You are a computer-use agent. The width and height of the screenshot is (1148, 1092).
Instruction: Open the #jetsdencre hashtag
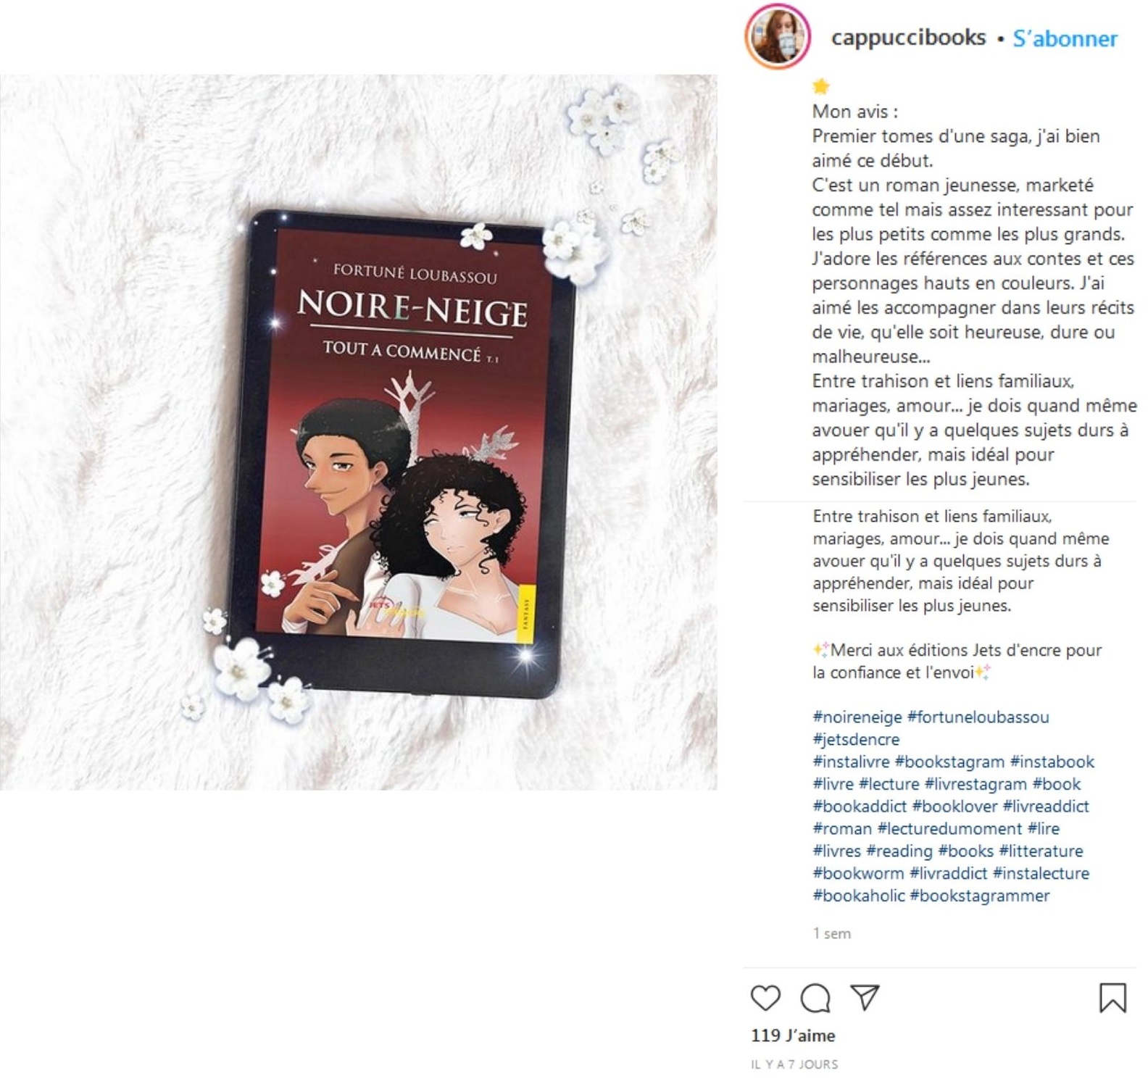coord(856,739)
